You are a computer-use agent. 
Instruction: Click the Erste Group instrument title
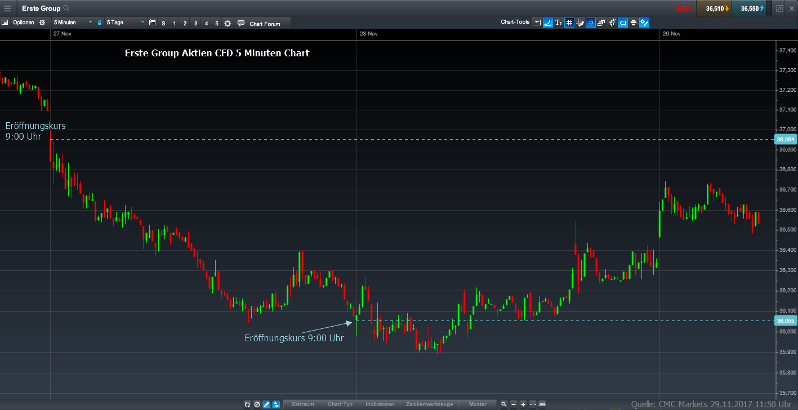41,8
